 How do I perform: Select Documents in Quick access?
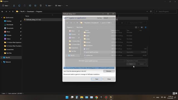[10, 28]
